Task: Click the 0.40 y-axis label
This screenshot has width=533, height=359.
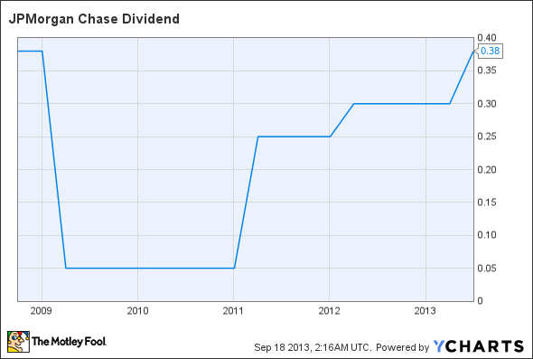Action: tap(487, 38)
